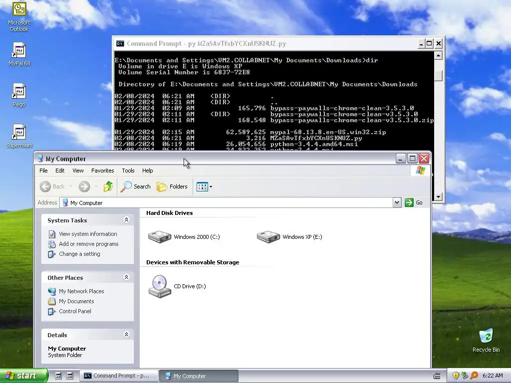
Task: Click MZaSAvTfxbYCXnUSKNUZ.py entry in directory listing
Action: click(316, 138)
